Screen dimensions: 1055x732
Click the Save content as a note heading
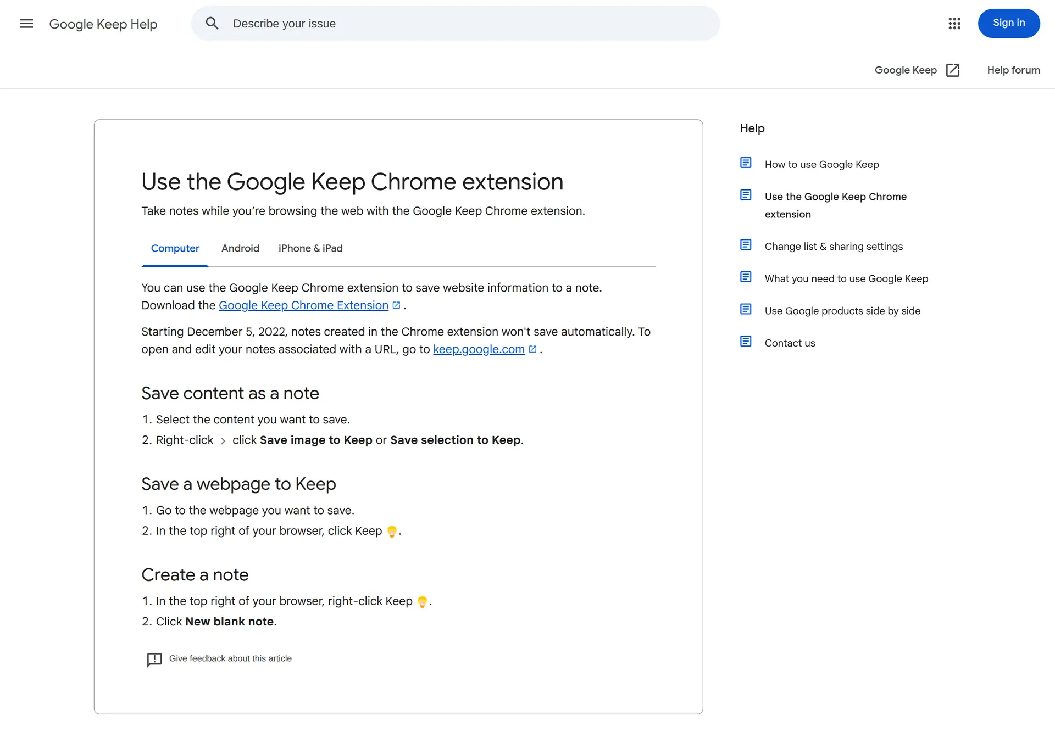[230, 393]
